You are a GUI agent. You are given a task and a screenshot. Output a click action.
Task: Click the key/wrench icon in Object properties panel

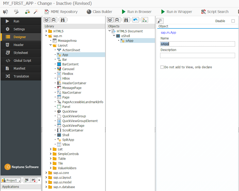(x=160, y=21)
